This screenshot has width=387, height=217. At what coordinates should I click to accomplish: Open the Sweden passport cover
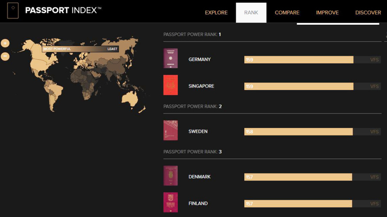point(170,131)
